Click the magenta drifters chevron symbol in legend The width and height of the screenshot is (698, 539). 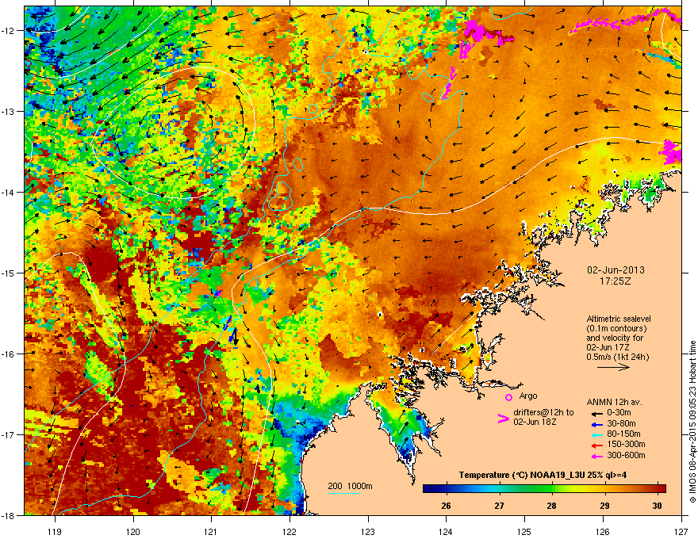503,419
